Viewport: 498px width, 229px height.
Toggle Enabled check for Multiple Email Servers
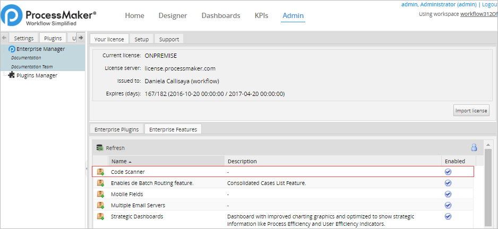(448, 205)
